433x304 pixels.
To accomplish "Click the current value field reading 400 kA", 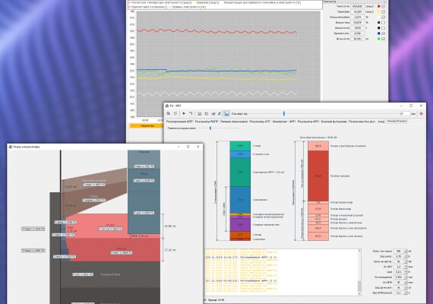I will [x=399, y=252].
